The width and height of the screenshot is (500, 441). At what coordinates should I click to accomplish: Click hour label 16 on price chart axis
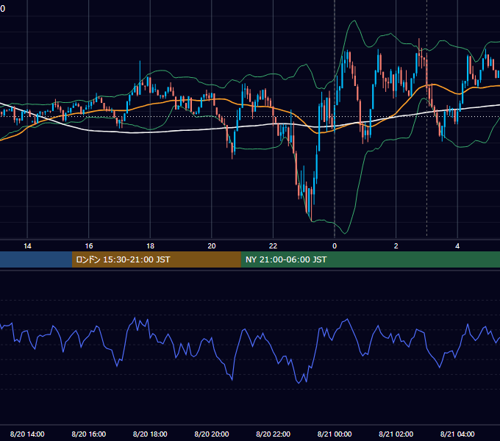(89, 246)
